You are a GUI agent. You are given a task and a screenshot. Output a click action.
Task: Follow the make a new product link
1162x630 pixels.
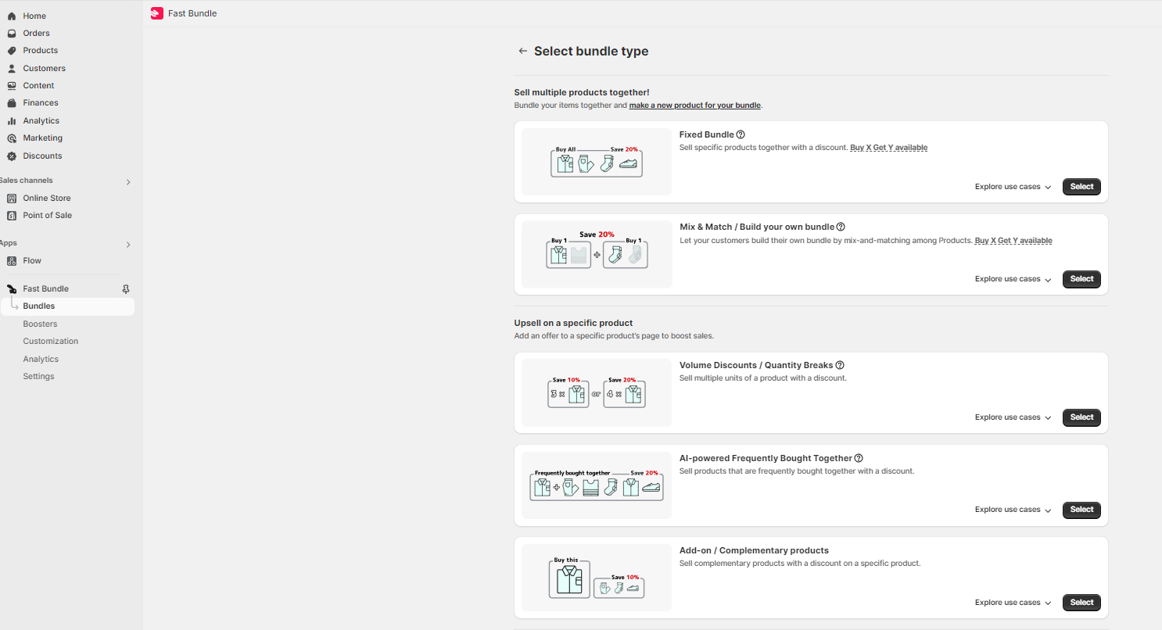[x=694, y=106]
